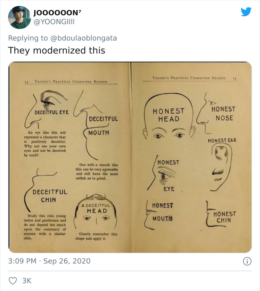Like the tweet with heart icon
260x291 pixels.
click(x=13, y=281)
